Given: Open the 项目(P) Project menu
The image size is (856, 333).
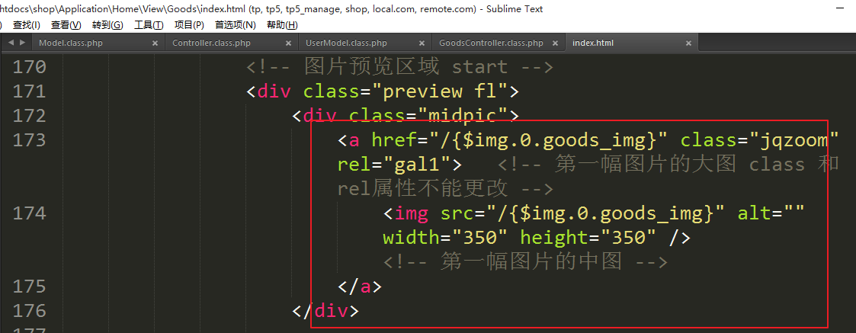Looking at the screenshot, I should pyautogui.click(x=189, y=24).
